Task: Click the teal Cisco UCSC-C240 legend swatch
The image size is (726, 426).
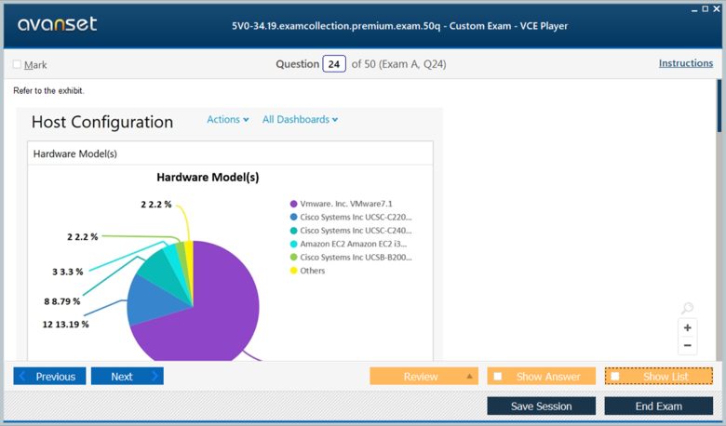Action: (293, 231)
